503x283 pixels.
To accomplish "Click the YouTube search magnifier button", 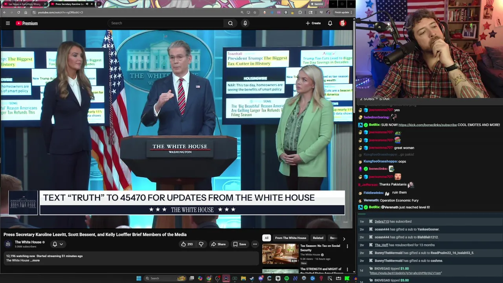I will click(x=230, y=23).
